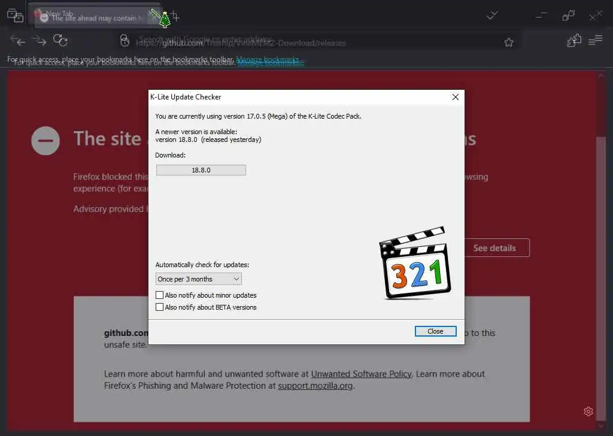Open a new tab with plus icon
Screen dimensions: 613x436
[x=175, y=16]
